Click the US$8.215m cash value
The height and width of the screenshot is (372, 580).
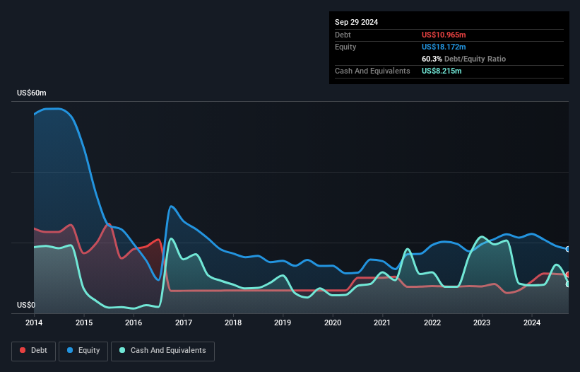tap(442, 71)
